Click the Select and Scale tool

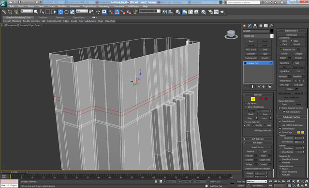point(73,12)
